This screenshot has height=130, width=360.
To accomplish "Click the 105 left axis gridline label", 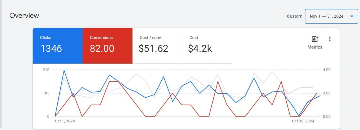I will [46, 93].
